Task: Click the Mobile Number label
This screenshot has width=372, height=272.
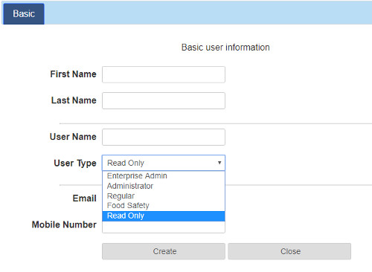Action: [x=64, y=224]
